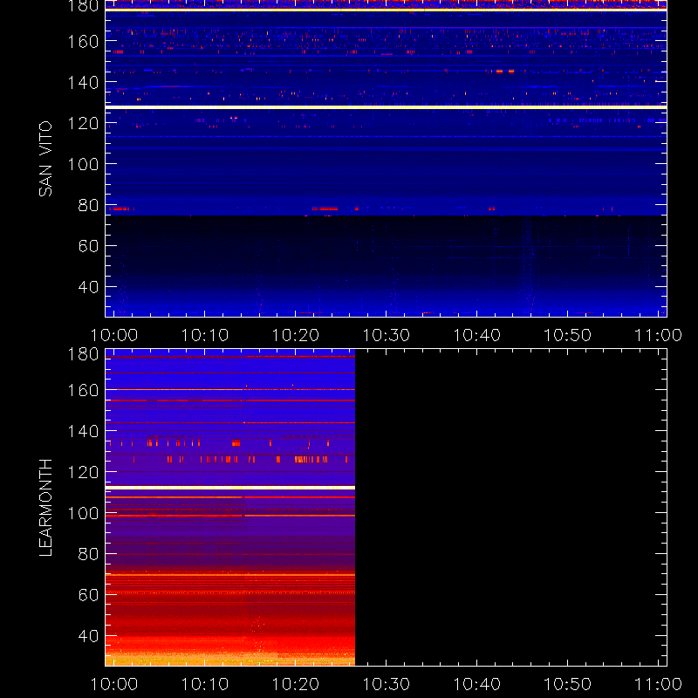Select the 10:50 label under San Vito plot
The height and width of the screenshot is (698, 698).
click(568, 335)
